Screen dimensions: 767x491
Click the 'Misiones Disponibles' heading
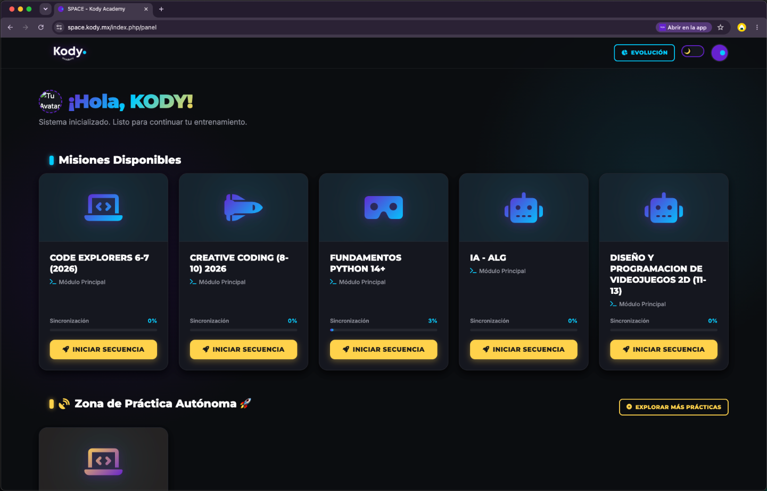pyautogui.click(x=120, y=160)
